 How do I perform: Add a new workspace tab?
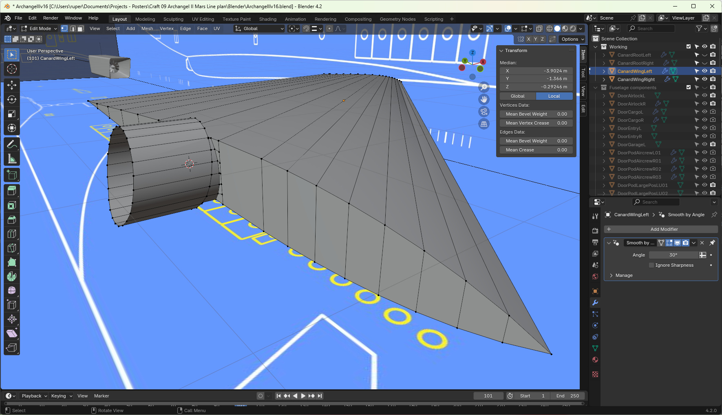[452, 19]
